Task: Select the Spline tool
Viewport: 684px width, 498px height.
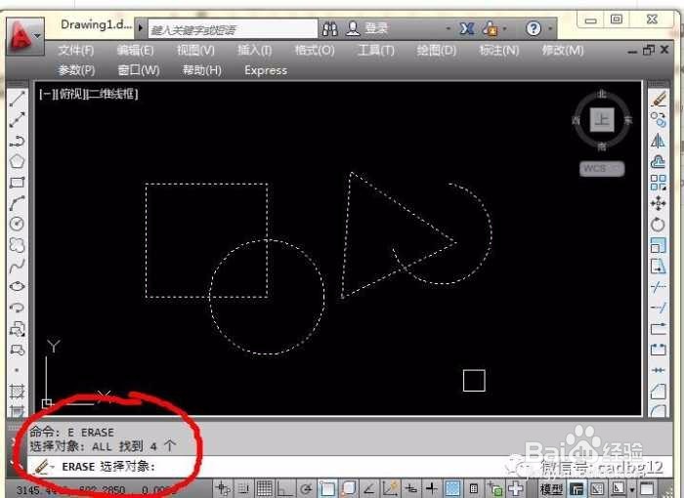Action: (17, 266)
